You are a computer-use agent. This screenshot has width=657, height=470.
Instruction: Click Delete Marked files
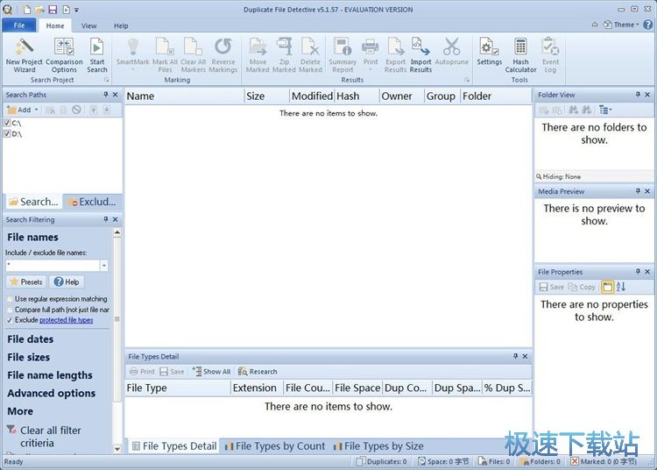pos(310,55)
